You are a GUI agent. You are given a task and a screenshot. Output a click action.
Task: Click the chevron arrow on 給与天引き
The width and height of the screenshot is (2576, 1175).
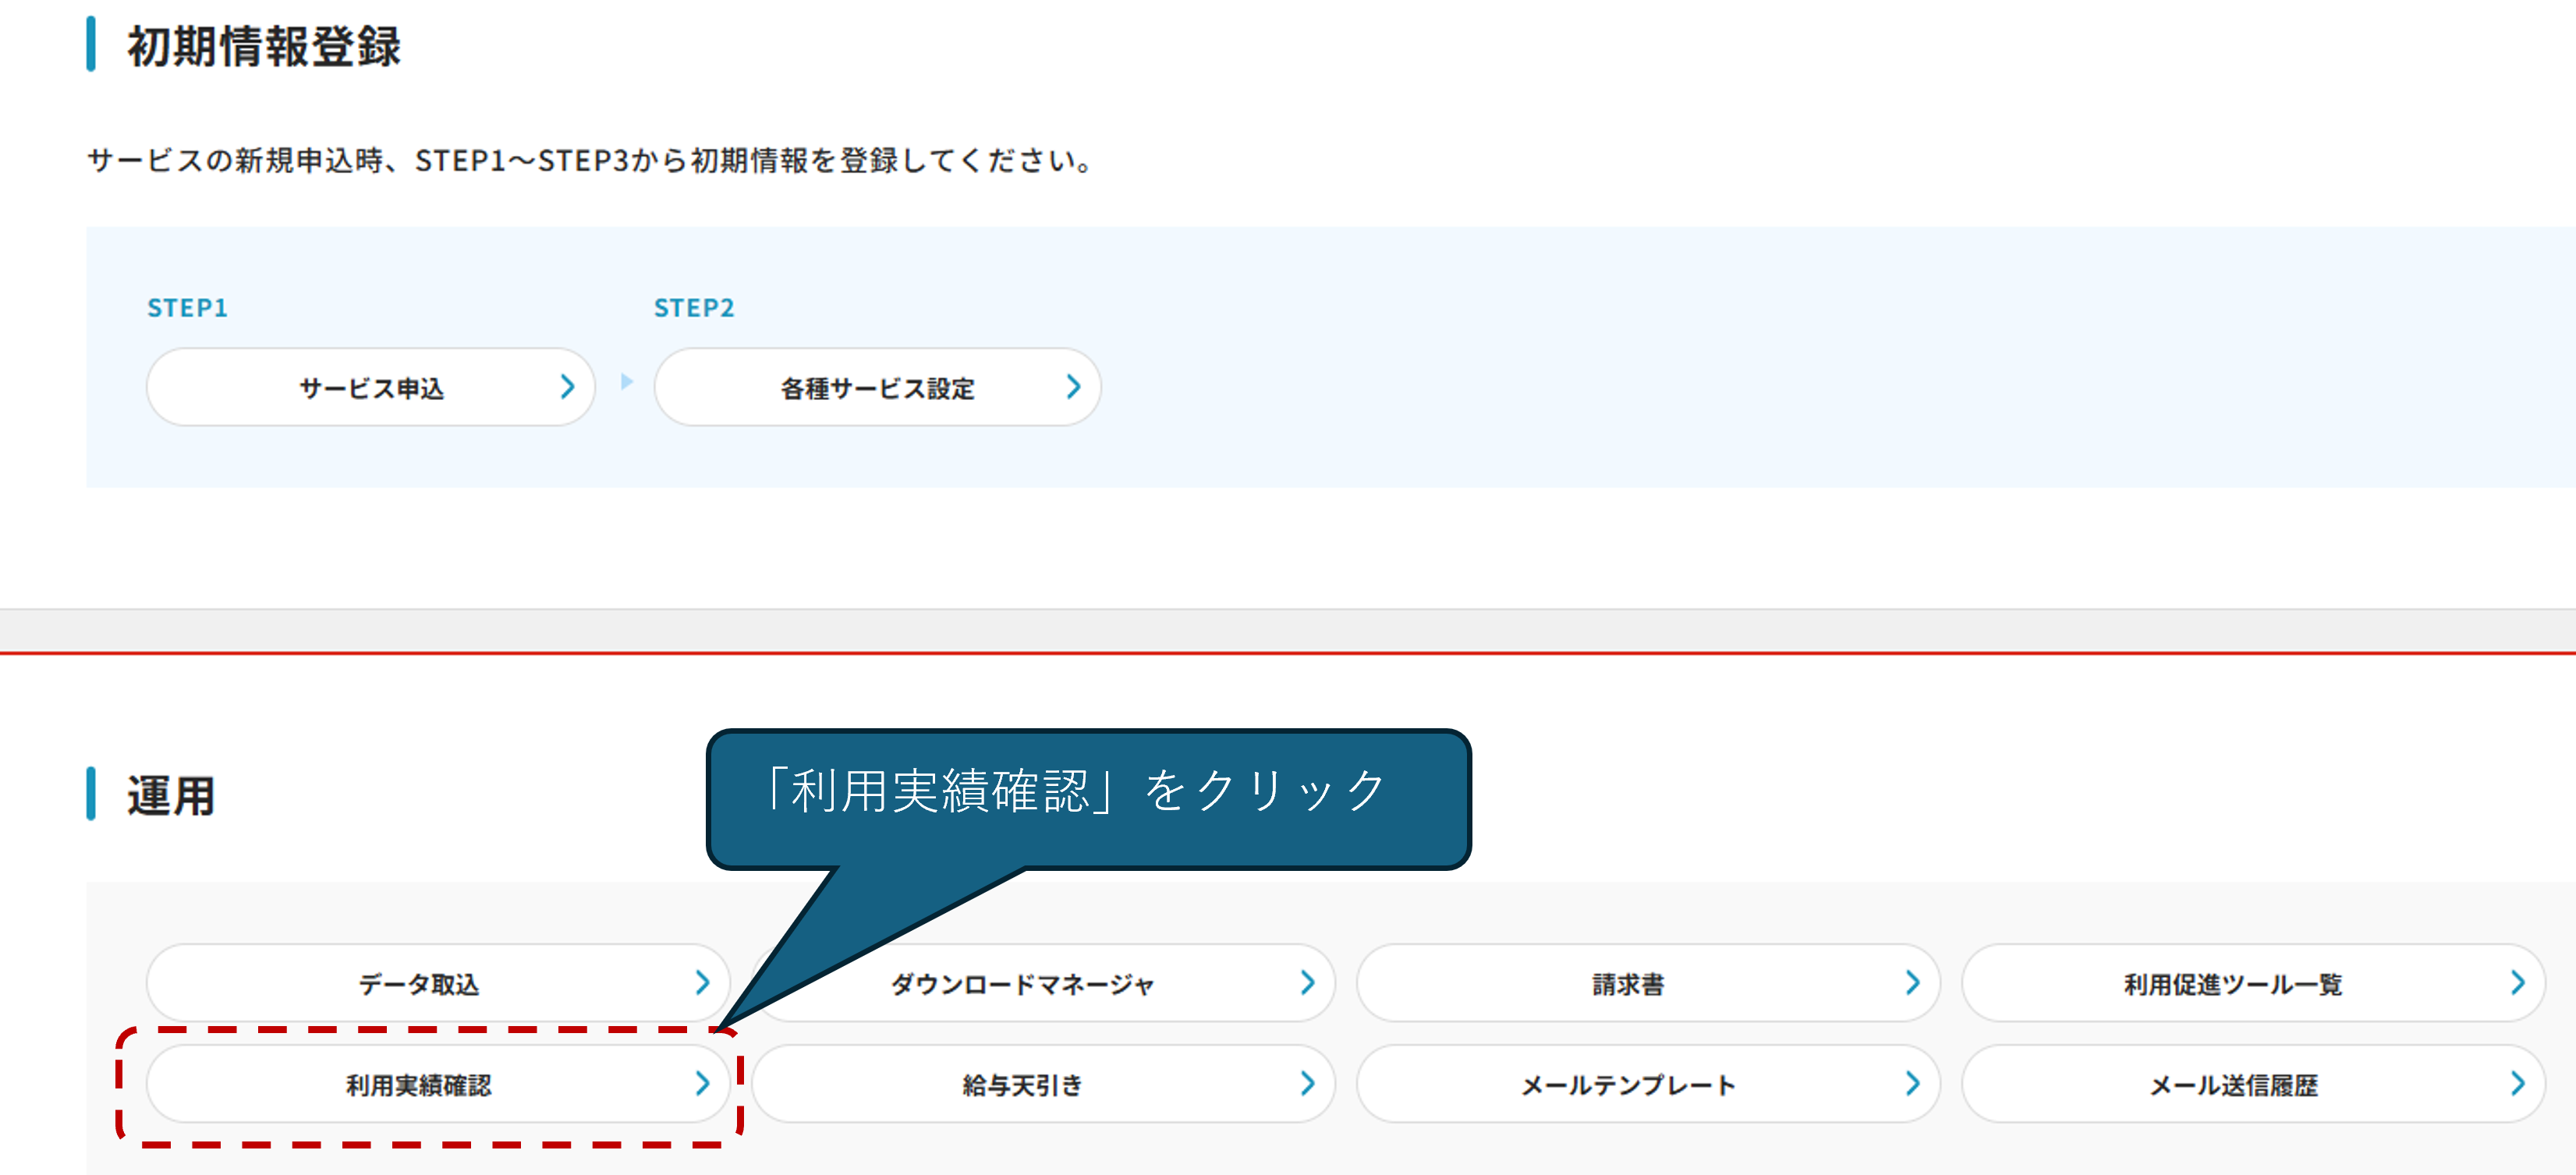click(1307, 1084)
